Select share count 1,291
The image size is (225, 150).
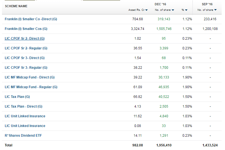point(164,136)
